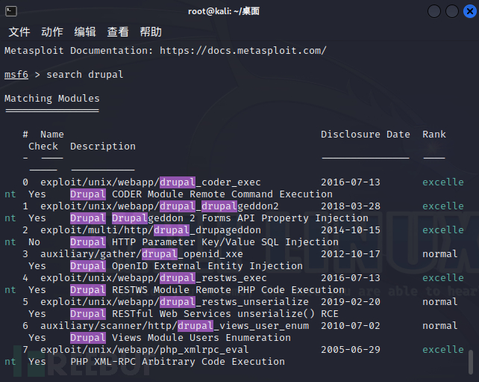Image resolution: width=479 pixels, height=382 pixels.
Task: Click the date 2018-03-28
Action: coord(351,206)
